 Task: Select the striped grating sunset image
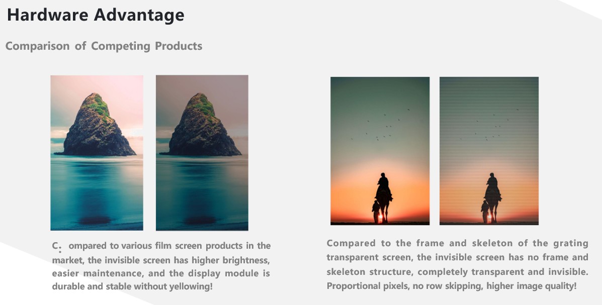(489, 151)
